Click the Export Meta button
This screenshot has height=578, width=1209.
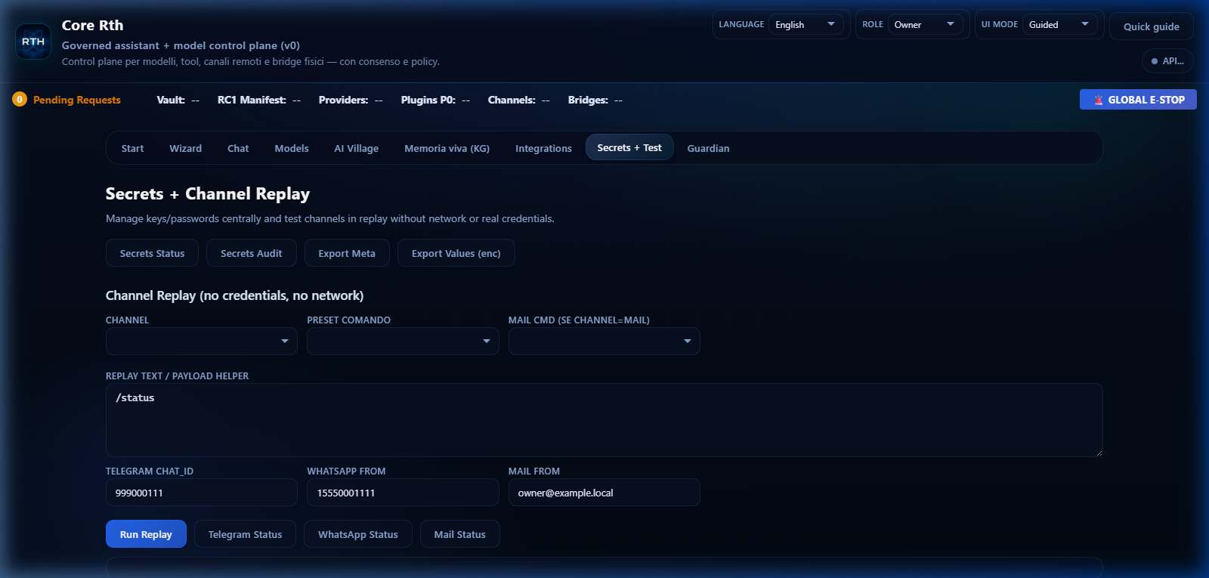[347, 253]
